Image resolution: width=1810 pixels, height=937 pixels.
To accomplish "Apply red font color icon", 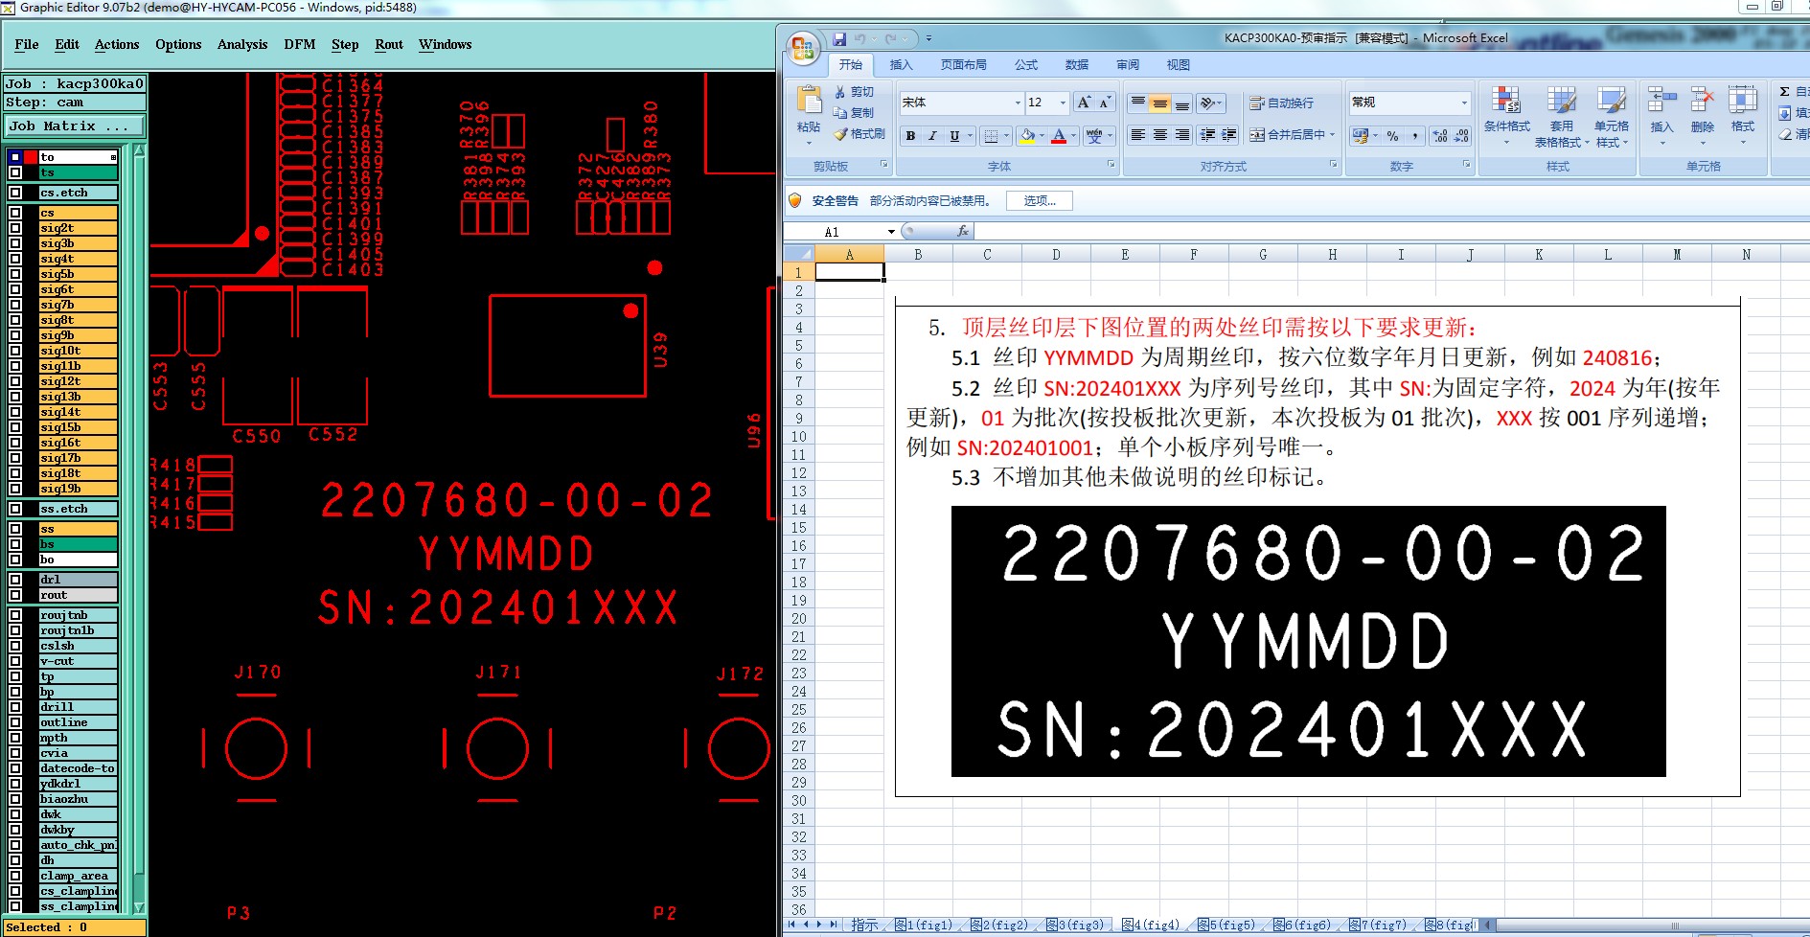I will click(1059, 136).
